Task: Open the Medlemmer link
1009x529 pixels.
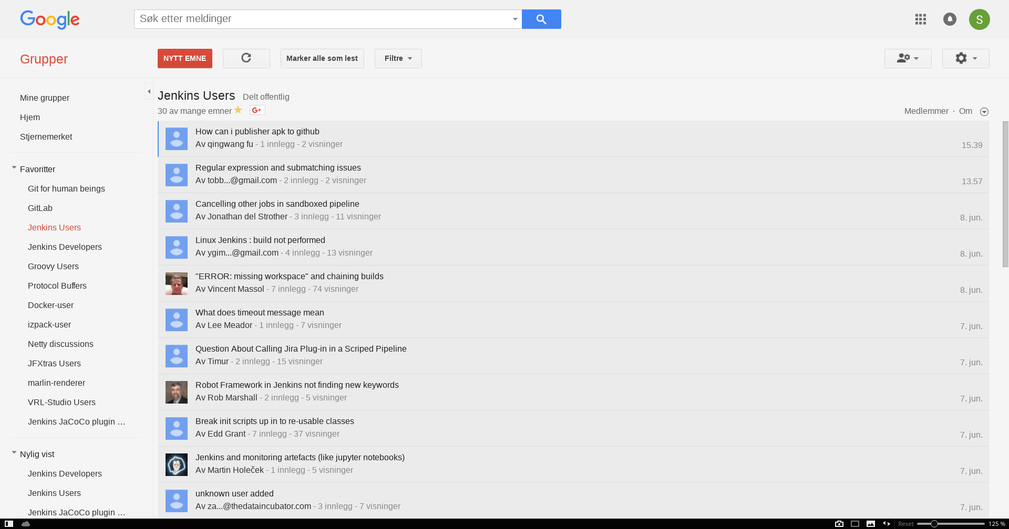Action: (926, 111)
